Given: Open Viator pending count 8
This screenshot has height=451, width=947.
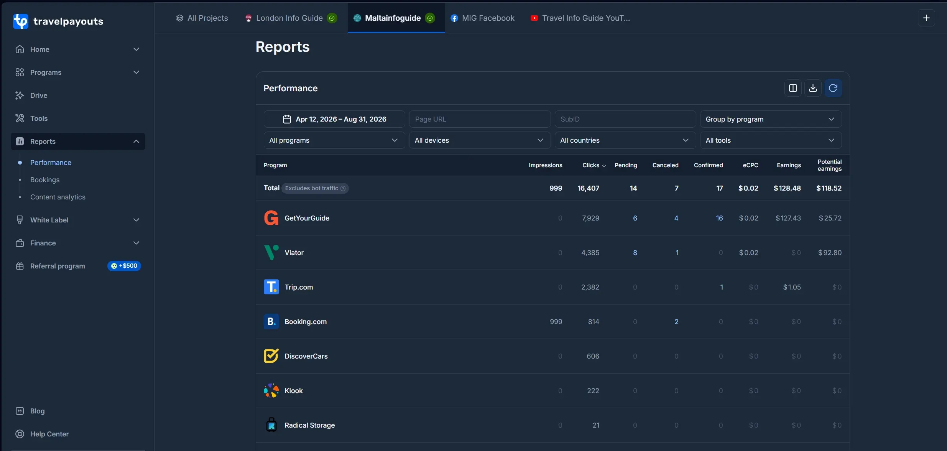Looking at the screenshot, I should pyautogui.click(x=635, y=253).
